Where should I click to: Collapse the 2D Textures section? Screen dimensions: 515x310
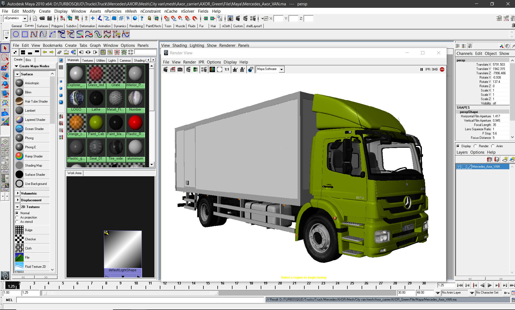pyautogui.click(x=17, y=207)
